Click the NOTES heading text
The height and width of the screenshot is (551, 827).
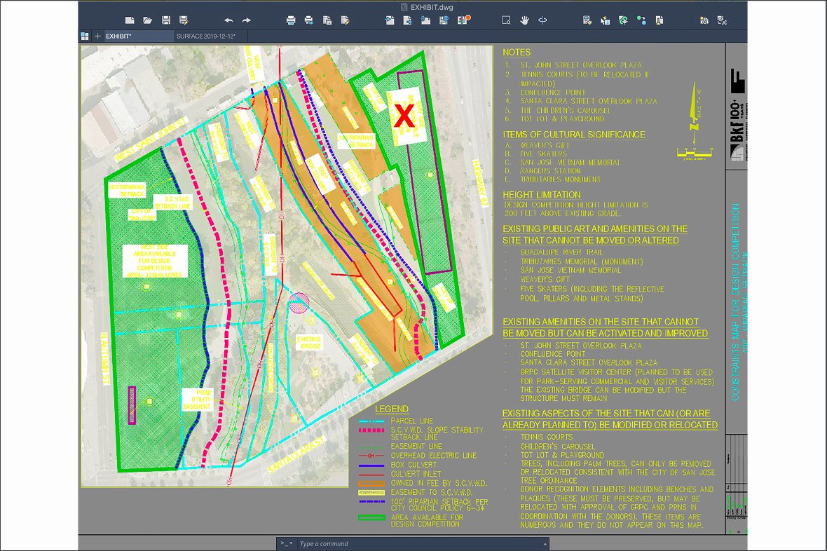(x=517, y=53)
